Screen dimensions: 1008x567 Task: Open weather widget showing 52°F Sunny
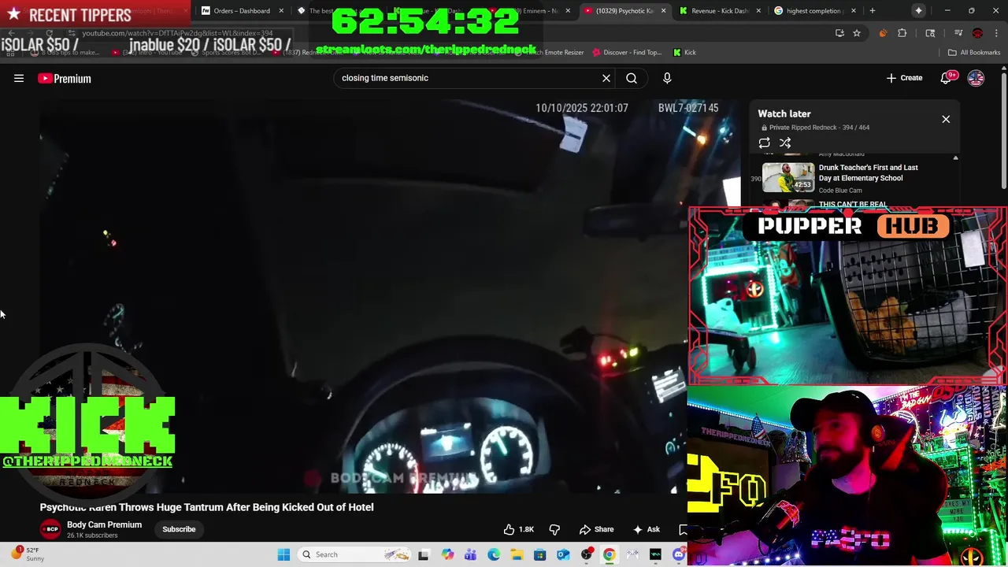[28, 554]
